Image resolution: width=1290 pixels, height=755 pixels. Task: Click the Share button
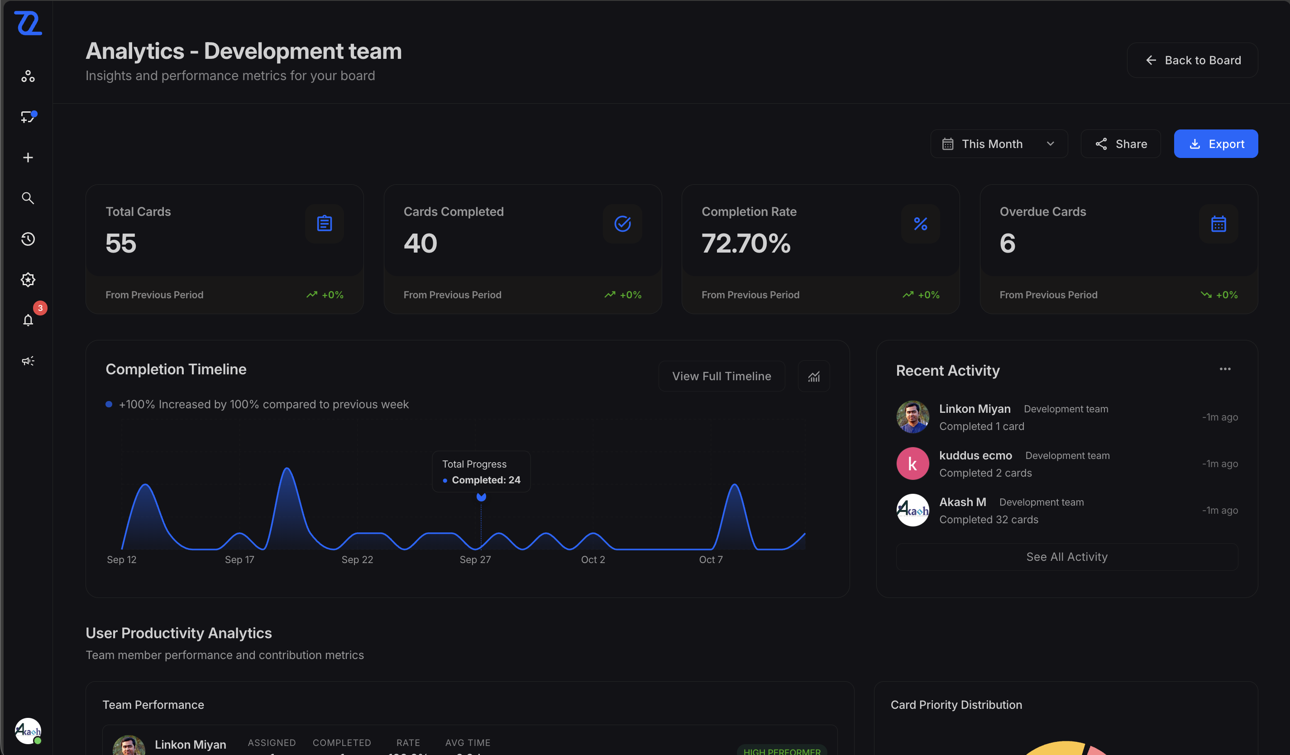coord(1121,144)
